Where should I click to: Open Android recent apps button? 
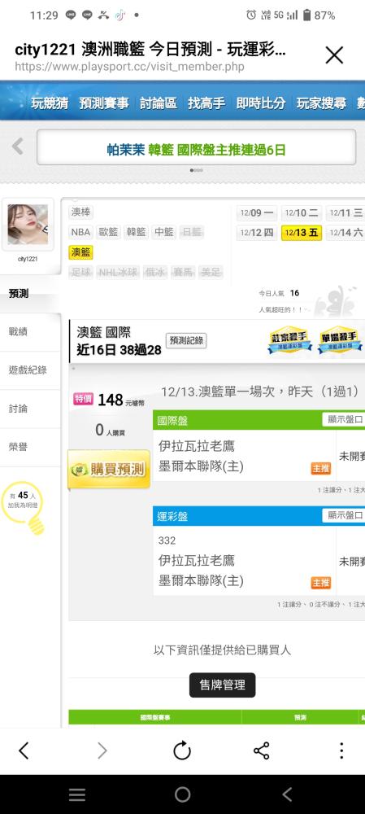click(x=77, y=794)
